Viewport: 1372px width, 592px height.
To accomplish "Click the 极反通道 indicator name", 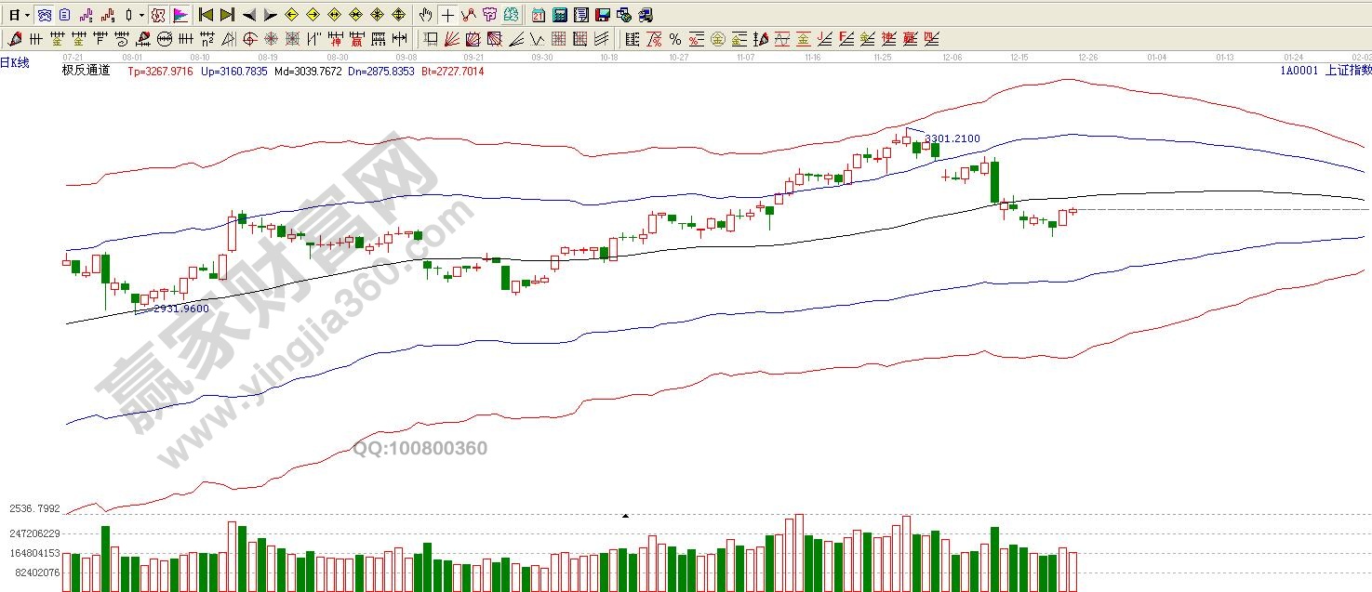I will [x=86, y=71].
